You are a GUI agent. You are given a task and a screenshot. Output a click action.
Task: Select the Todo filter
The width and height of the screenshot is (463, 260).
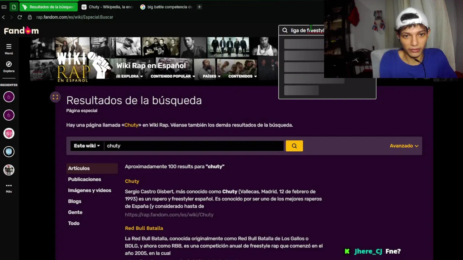tap(74, 224)
